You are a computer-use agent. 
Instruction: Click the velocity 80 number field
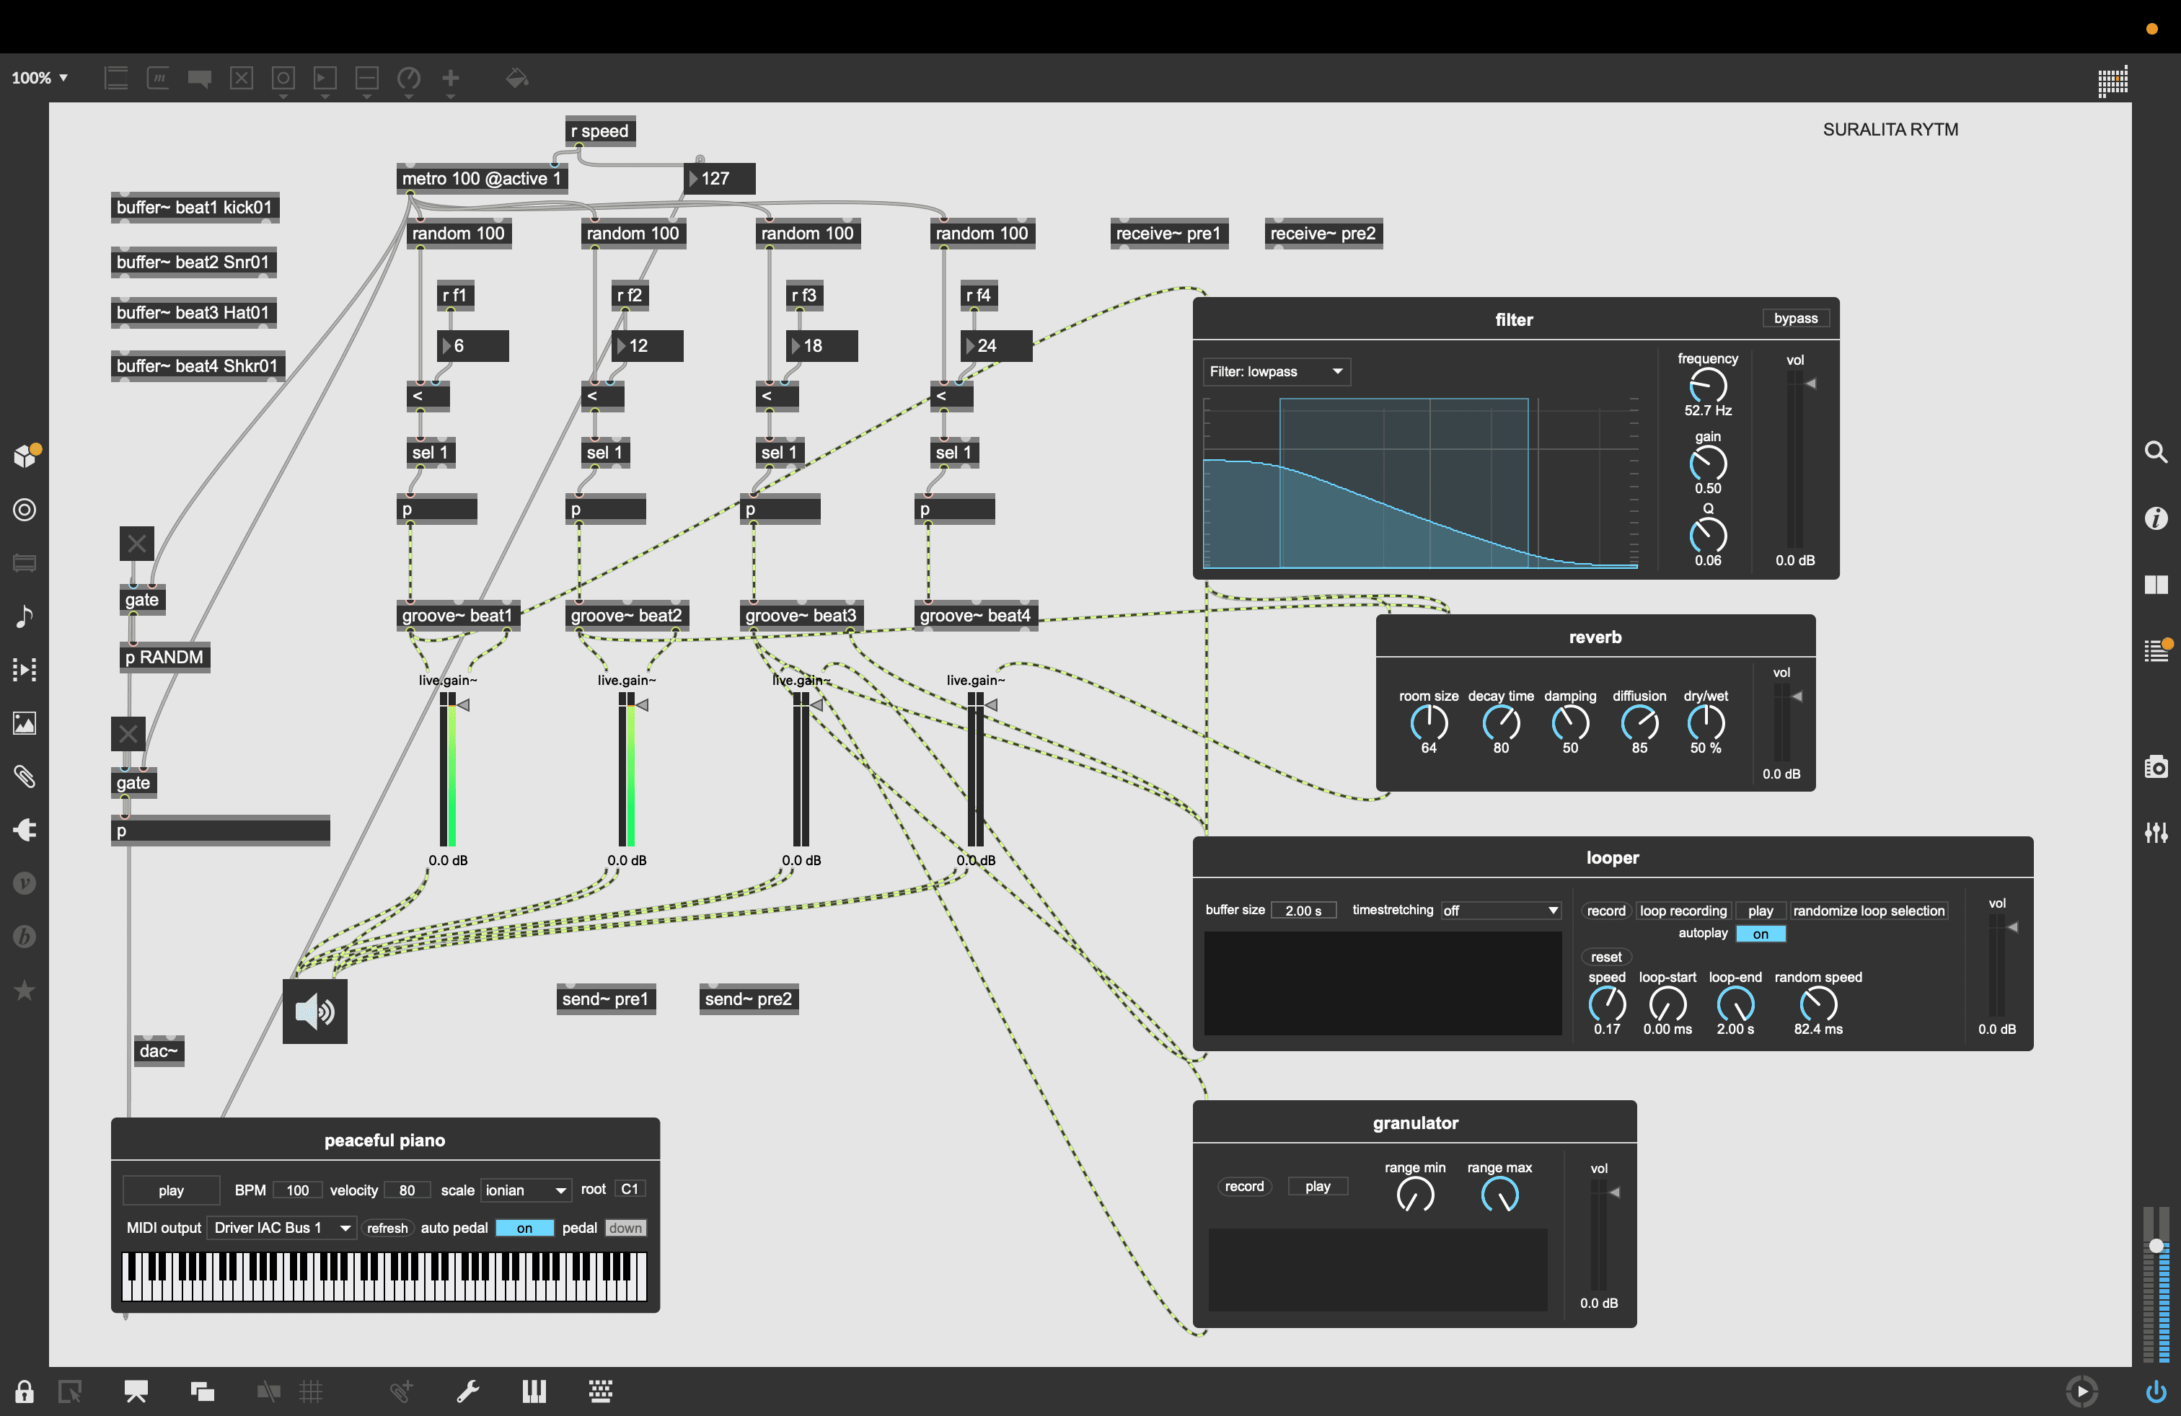407,1190
